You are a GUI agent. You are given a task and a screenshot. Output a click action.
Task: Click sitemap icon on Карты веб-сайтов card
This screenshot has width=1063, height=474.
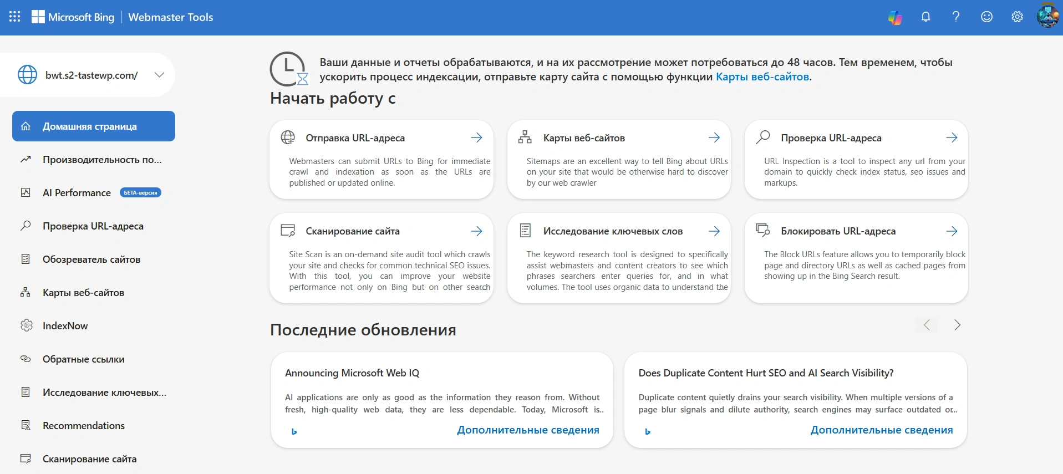[x=525, y=137]
